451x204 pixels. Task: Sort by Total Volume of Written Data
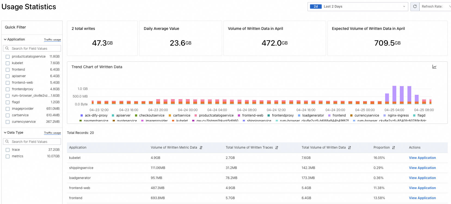click(349, 147)
